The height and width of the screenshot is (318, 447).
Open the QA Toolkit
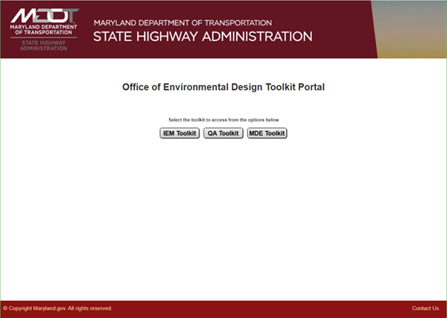(x=223, y=133)
